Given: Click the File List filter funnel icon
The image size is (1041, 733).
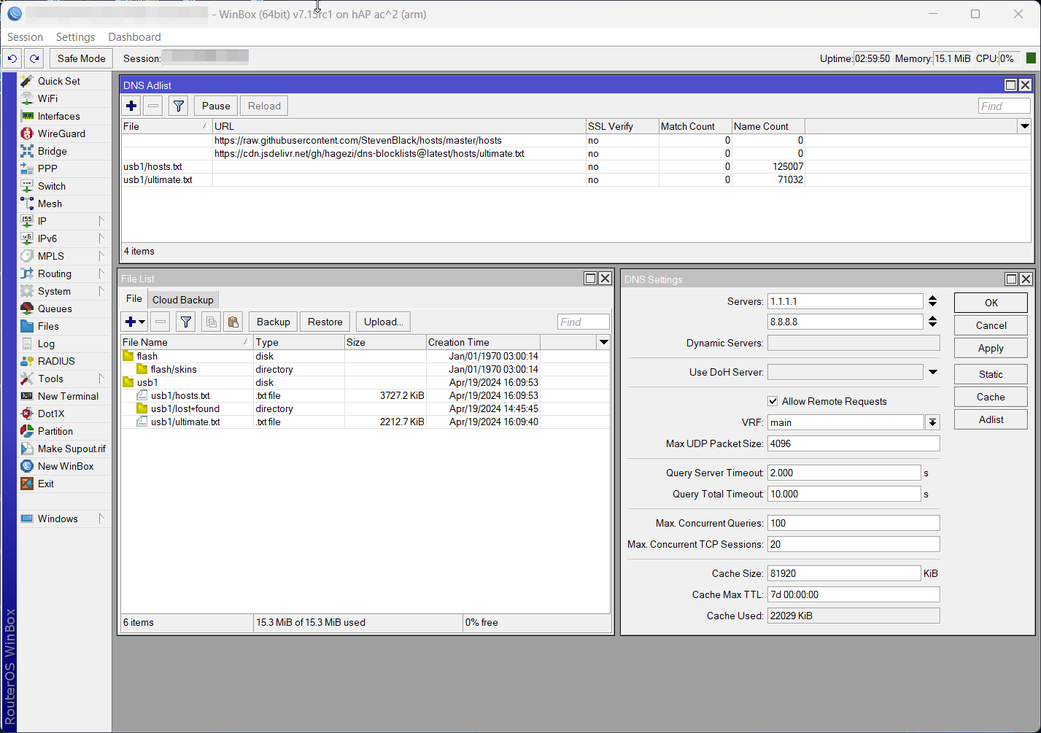Looking at the screenshot, I should pyautogui.click(x=186, y=322).
